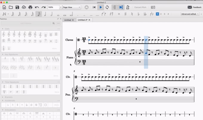Click the Print icon
The height and width of the screenshot is (120, 203).
coord(30,7)
